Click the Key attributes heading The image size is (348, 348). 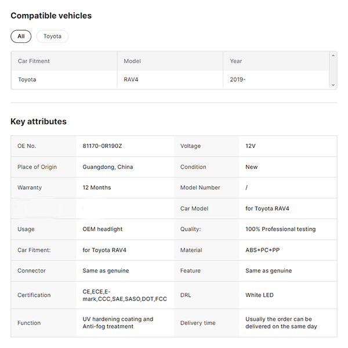(38, 122)
